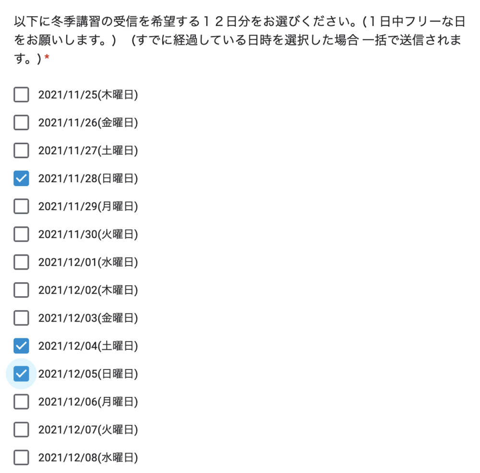Tick the 2021/12/07(火曜日) checkbox
This screenshot has height=473, width=480.
coord(21,429)
